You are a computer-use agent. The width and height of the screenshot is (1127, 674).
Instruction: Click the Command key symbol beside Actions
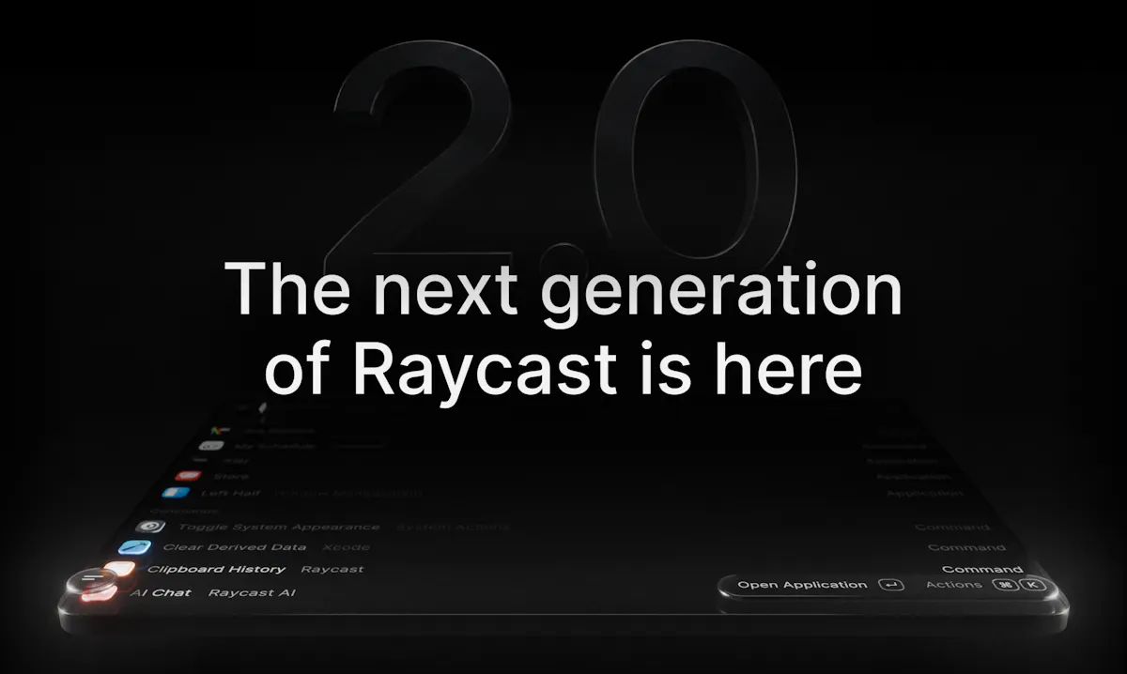click(x=1005, y=585)
